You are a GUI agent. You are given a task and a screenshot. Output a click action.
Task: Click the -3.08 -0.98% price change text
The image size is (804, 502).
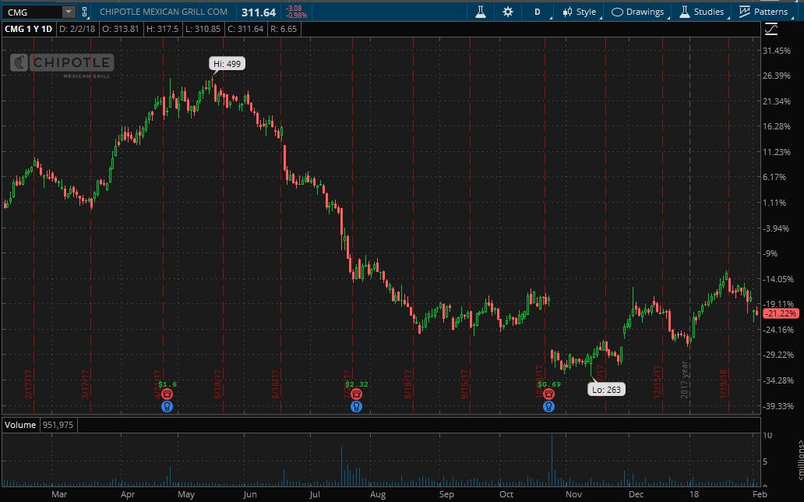pyautogui.click(x=296, y=12)
